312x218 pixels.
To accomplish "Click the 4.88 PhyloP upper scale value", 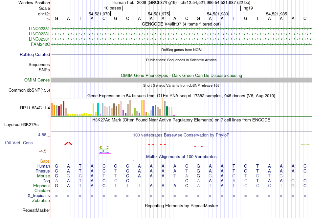I will (42, 135).
